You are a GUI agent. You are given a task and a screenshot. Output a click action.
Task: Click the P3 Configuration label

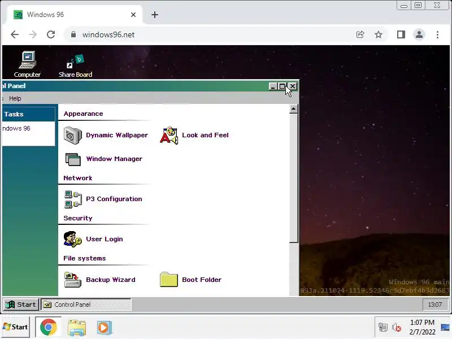114,199
